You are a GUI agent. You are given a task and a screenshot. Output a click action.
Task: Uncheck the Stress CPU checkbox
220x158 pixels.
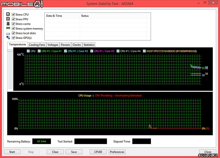(13, 14)
